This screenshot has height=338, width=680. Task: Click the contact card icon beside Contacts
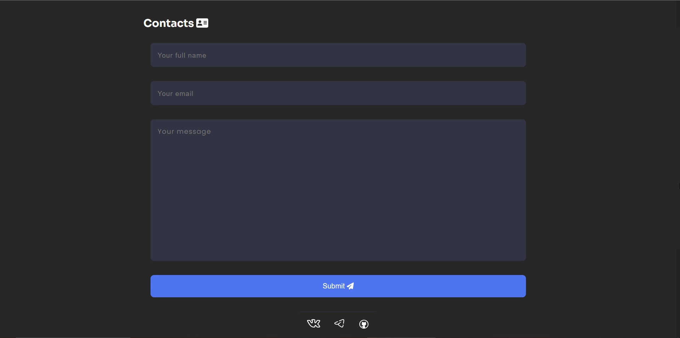click(202, 23)
